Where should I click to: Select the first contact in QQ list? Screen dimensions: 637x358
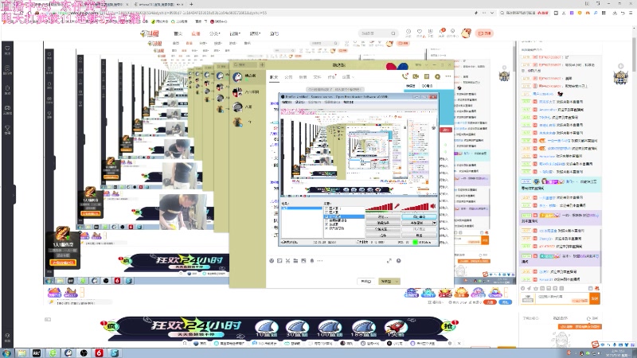(x=247, y=76)
